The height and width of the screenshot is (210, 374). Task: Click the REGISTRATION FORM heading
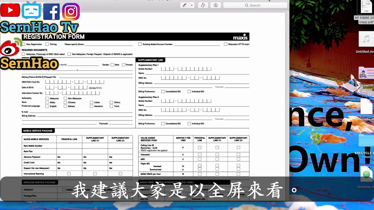[x=54, y=37]
